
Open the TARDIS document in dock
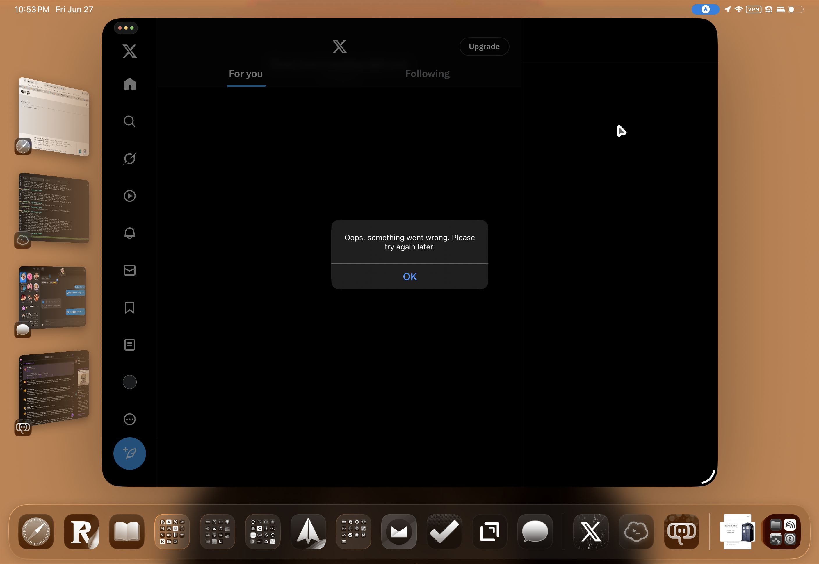click(737, 531)
